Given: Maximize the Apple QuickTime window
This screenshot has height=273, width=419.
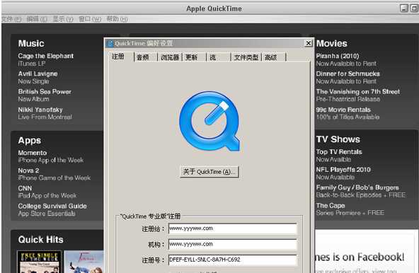Looking at the screenshot, I should (x=414, y=8).
